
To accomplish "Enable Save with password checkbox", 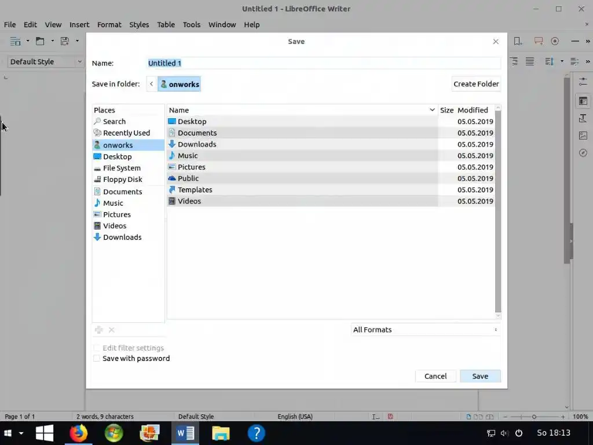I will [97, 358].
